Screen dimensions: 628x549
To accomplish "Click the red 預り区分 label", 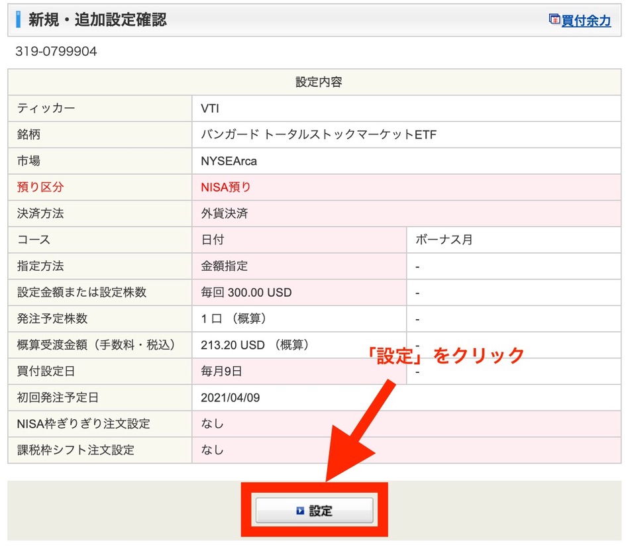I will [40, 187].
